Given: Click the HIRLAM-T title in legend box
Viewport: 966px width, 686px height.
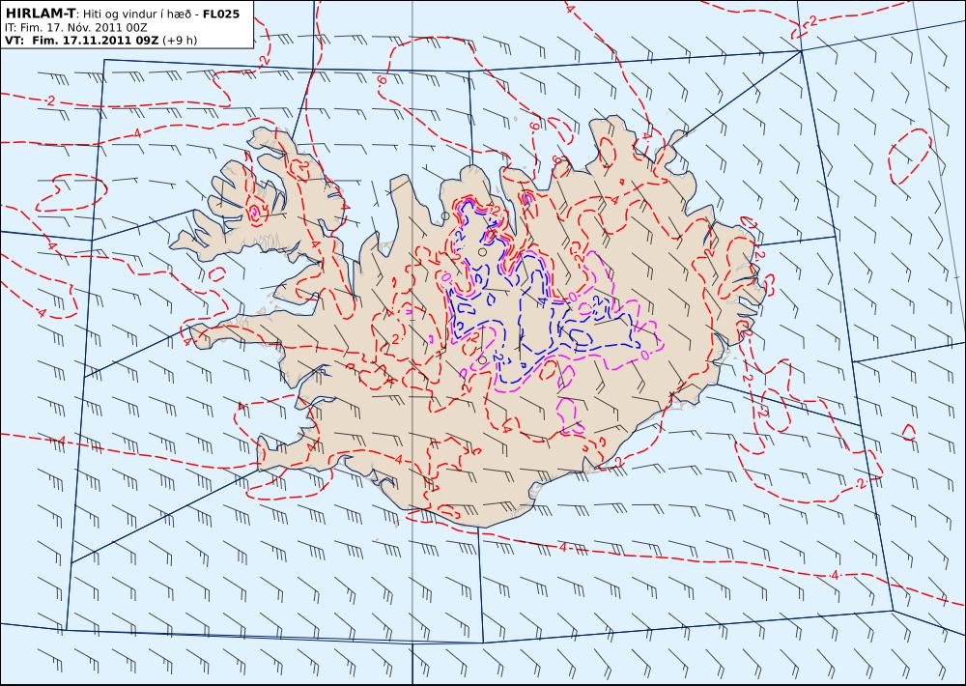Looking at the screenshot, I should coord(41,13).
